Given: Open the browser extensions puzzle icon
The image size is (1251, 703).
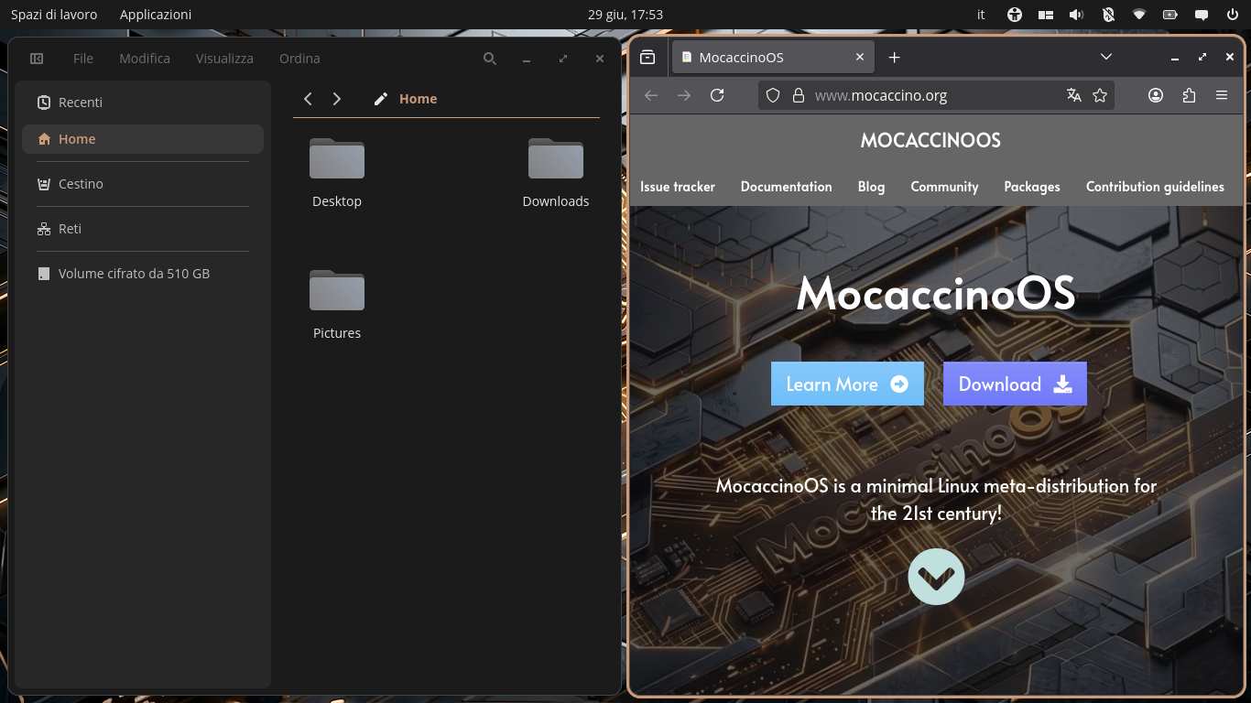Looking at the screenshot, I should click(1189, 95).
